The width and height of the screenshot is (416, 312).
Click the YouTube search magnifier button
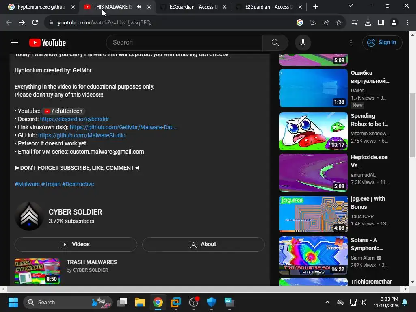tap(275, 42)
